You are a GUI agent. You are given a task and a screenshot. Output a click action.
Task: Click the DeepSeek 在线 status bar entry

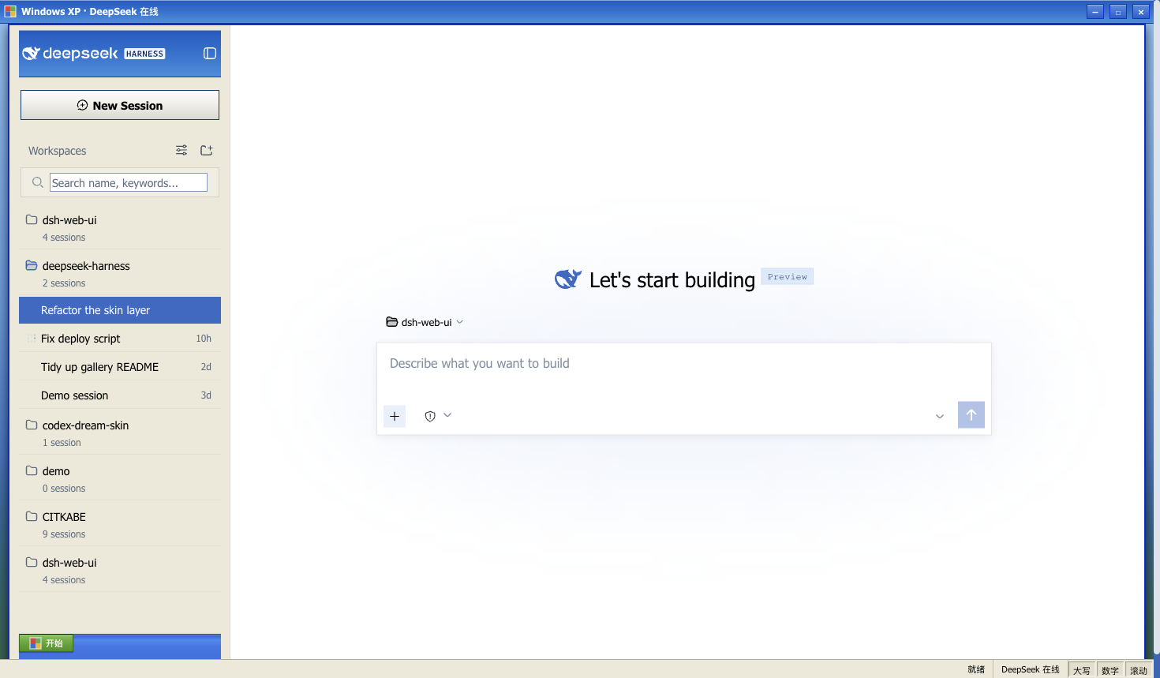(1030, 669)
